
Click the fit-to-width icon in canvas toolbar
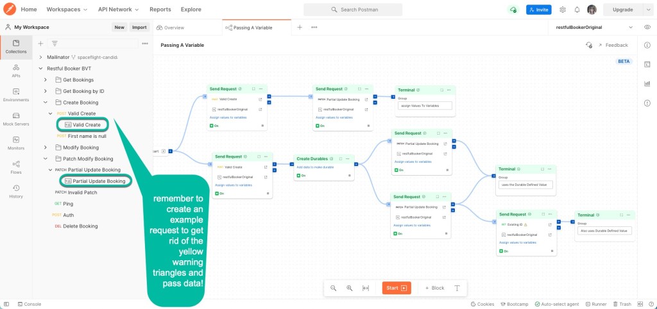366,288
